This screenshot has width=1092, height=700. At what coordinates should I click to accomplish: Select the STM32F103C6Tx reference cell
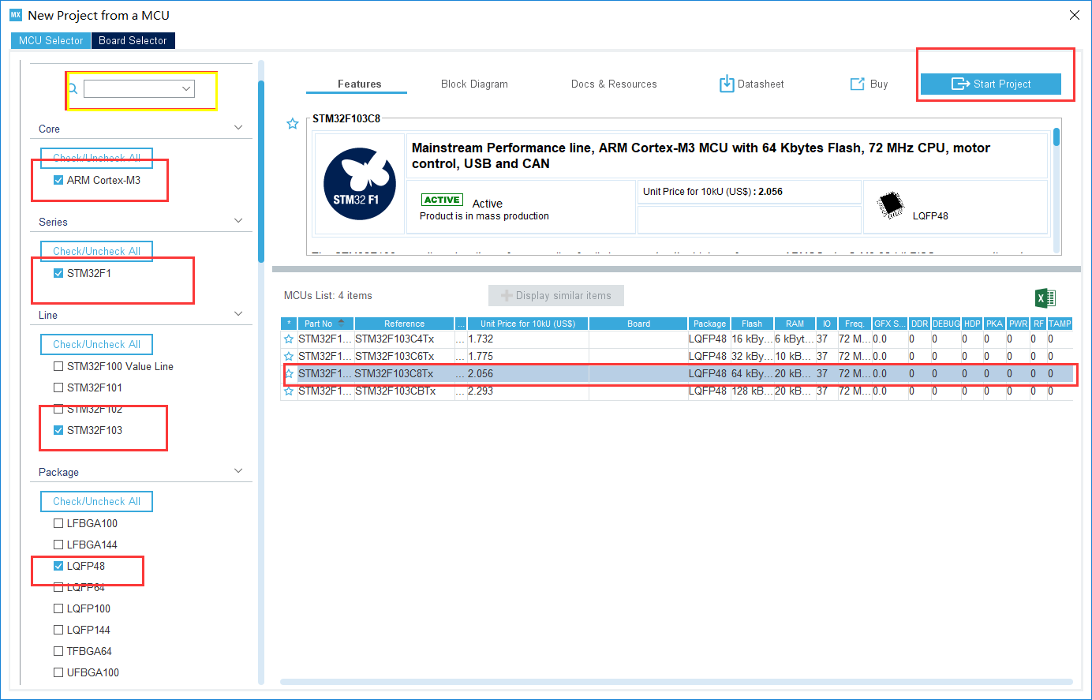coord(405,357)
